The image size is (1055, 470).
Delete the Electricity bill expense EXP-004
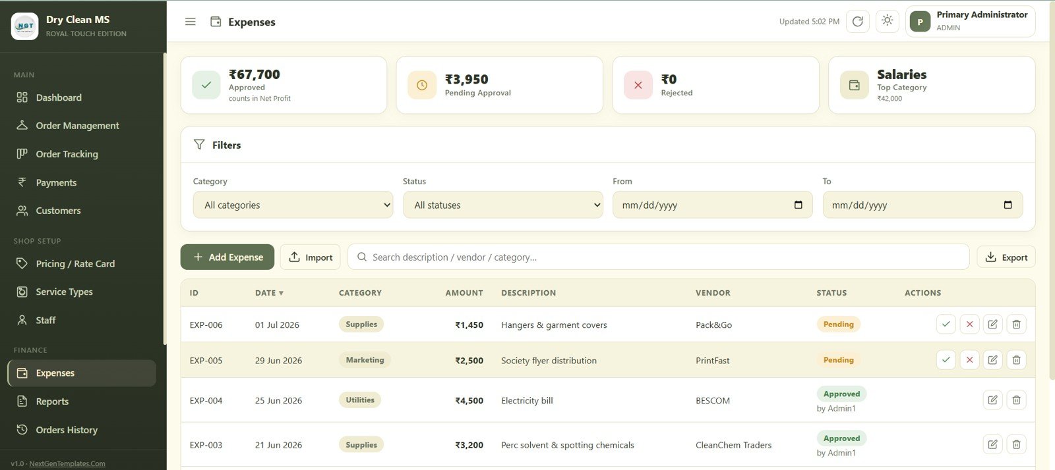1017,400
